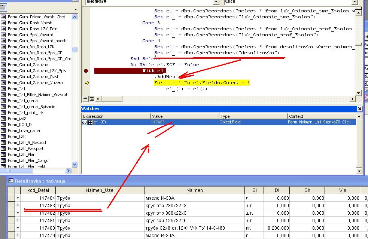Click the Vis column header

pyautogui.click(x=343, y=190)
